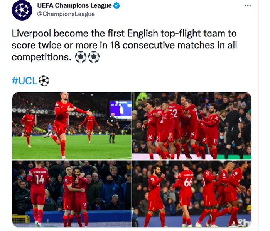This screenshot has width=270, height=231.
Task: Open top-right team huddle celebration photo
Action: click(x=192, y=126)
